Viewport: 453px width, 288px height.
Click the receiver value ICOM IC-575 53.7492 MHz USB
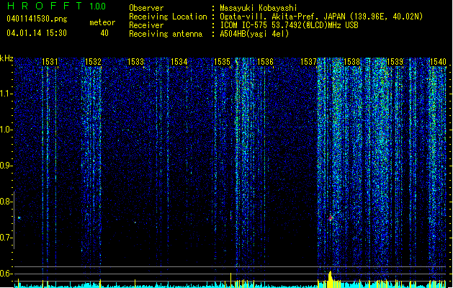pyautogui.click(x=290, y=25)
